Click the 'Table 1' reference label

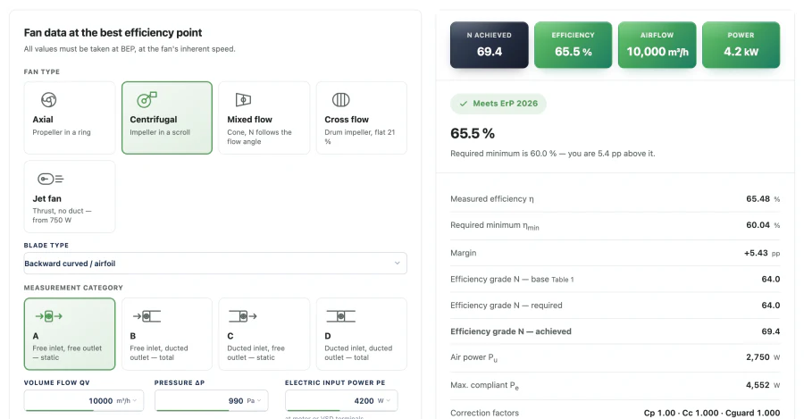pos(563,280)
